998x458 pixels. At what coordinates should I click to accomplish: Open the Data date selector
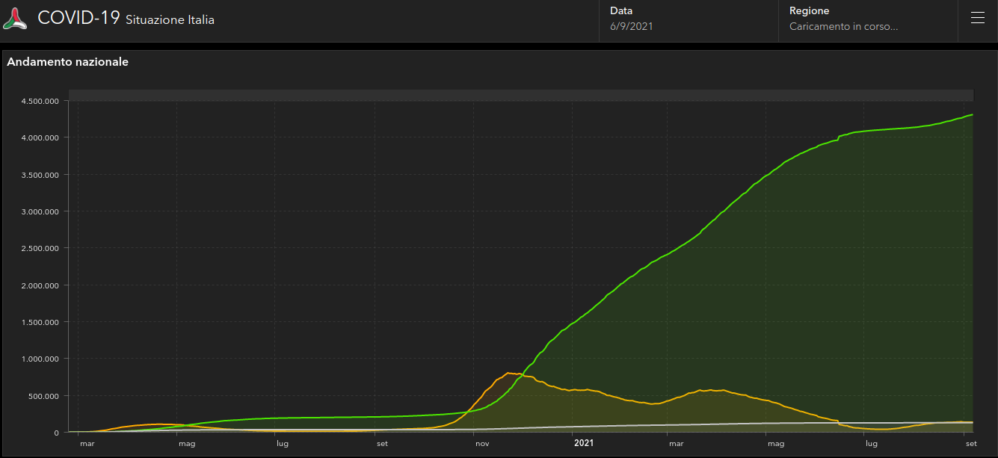[x=688, y=19]
